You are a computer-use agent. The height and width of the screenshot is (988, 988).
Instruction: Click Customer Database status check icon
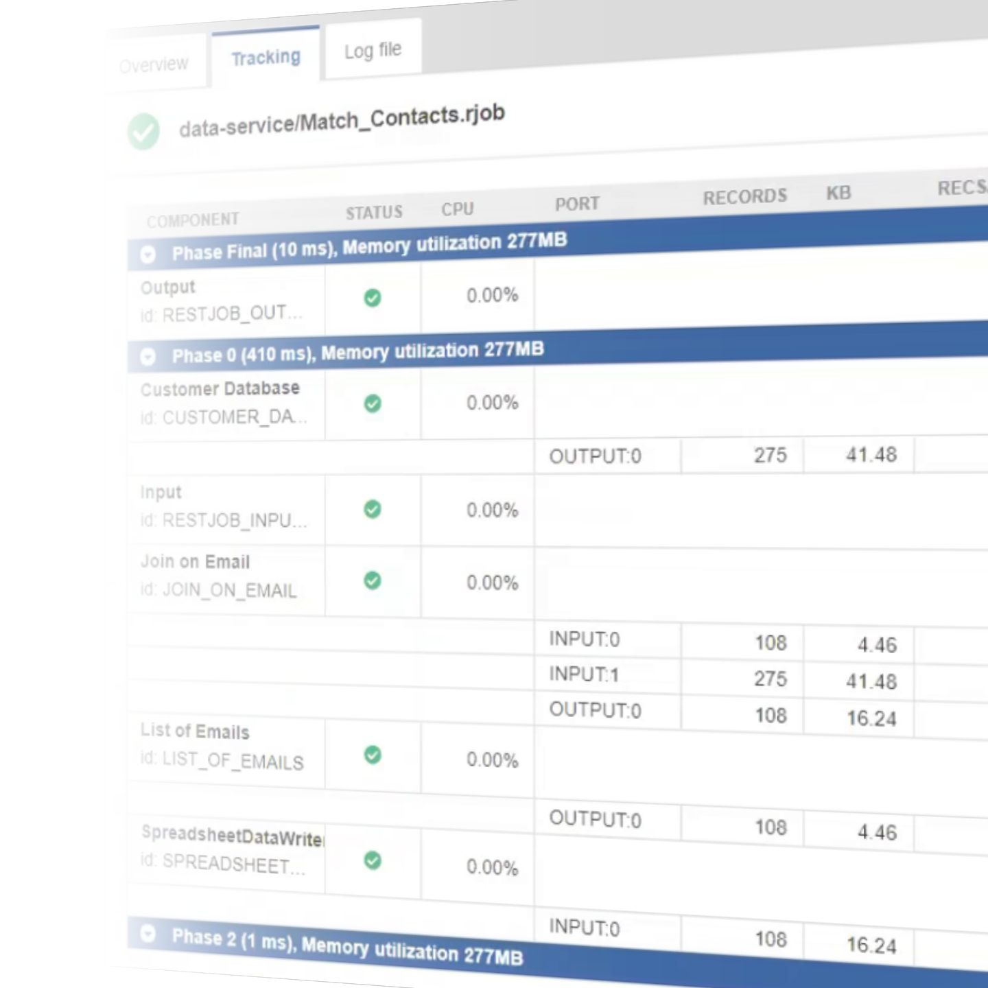coord(373,403)
